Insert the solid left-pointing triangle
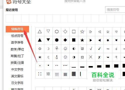Viewport: 125px width, 90px height. pos(99,40)
